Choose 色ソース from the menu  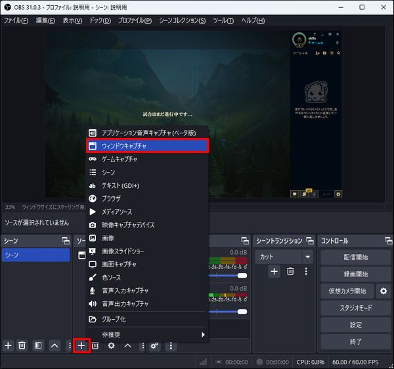[148, 277]
